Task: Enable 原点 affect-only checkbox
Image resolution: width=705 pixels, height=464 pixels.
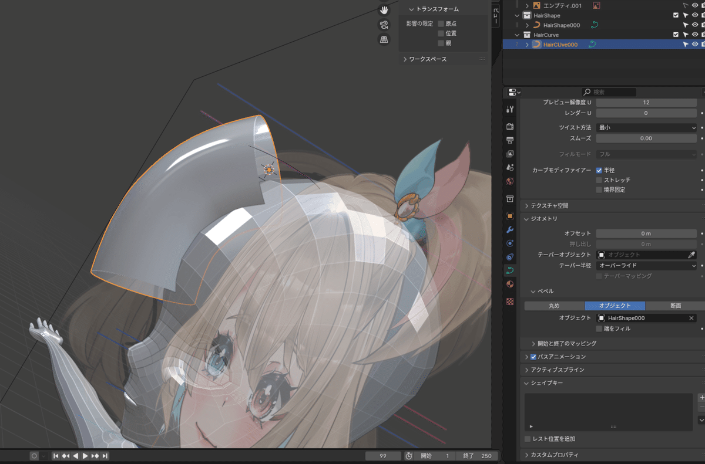Action: (441, 23)
